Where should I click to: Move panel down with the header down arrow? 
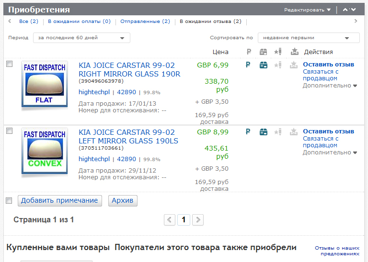(354, 10)
